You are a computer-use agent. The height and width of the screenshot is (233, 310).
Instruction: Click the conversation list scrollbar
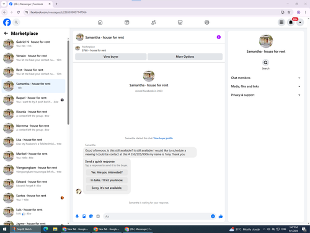[x=68, y=83]
